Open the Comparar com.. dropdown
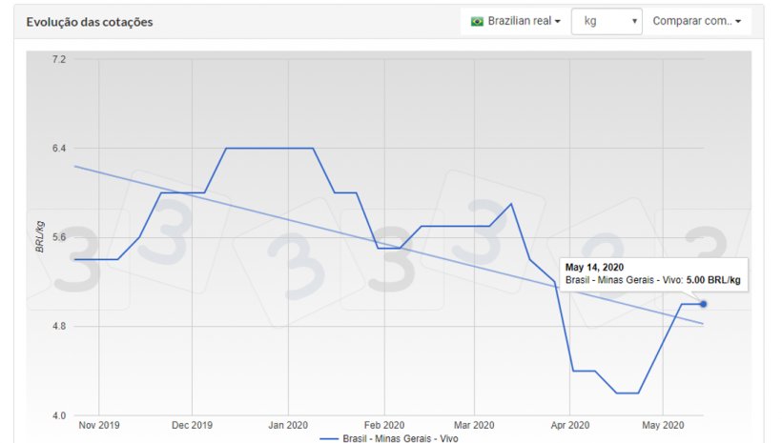782x443 pixels. tap(696, 21)
